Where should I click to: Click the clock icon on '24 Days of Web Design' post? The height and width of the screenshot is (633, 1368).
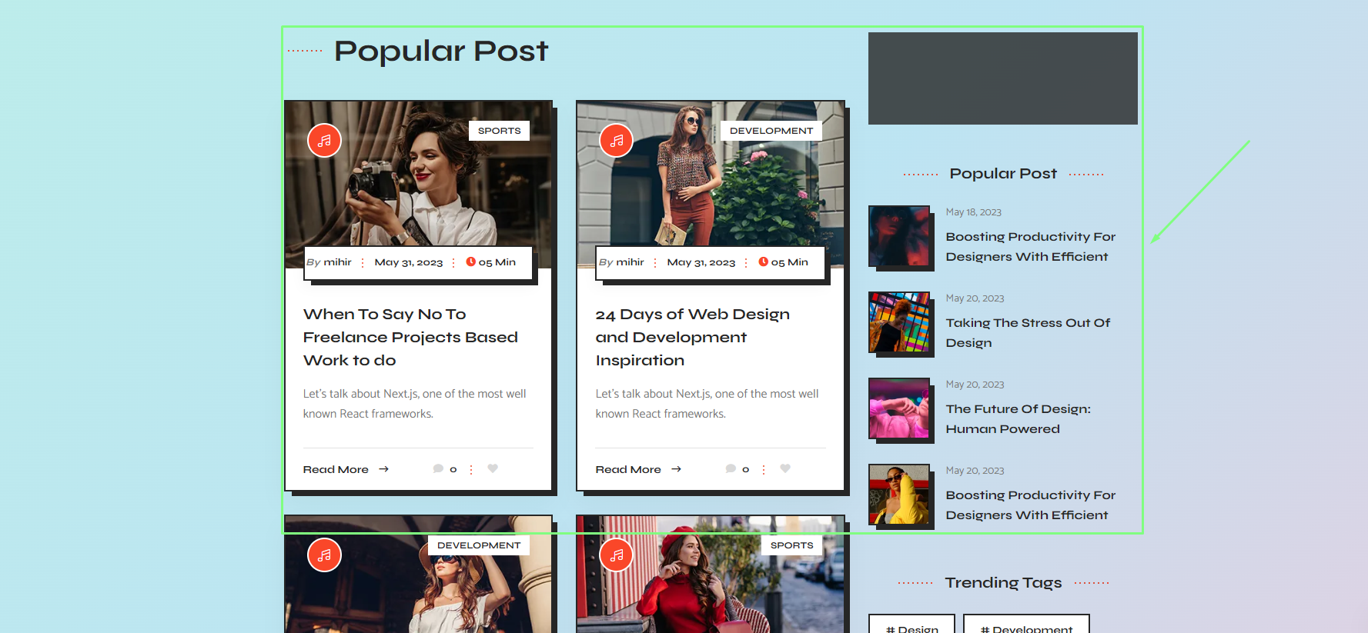[x=764, y=262]
